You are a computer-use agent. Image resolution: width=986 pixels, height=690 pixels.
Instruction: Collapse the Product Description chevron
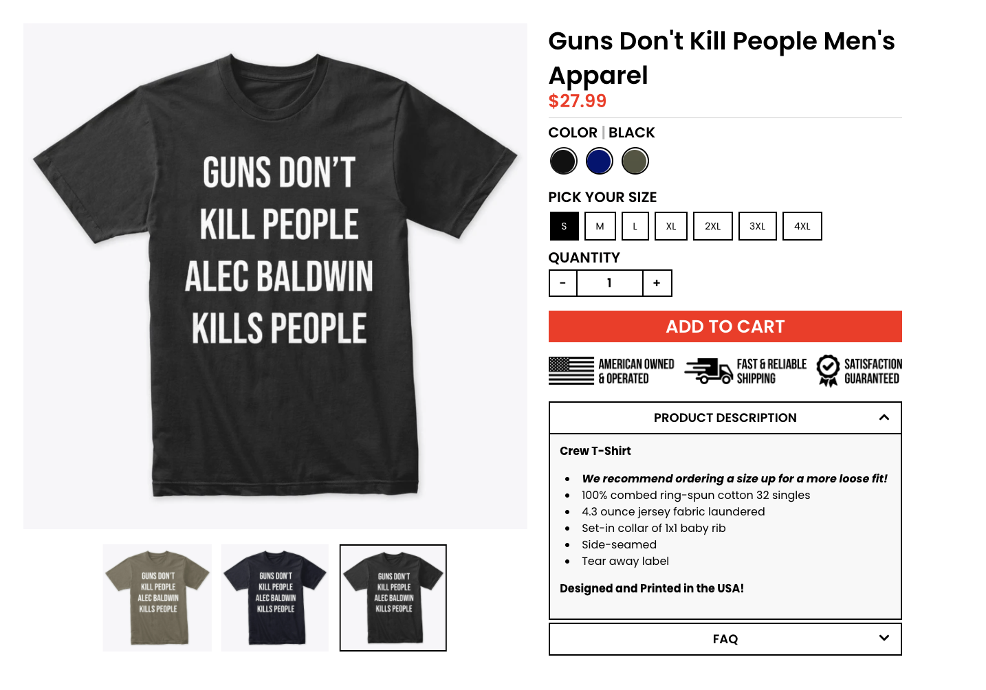click(884, 417)
